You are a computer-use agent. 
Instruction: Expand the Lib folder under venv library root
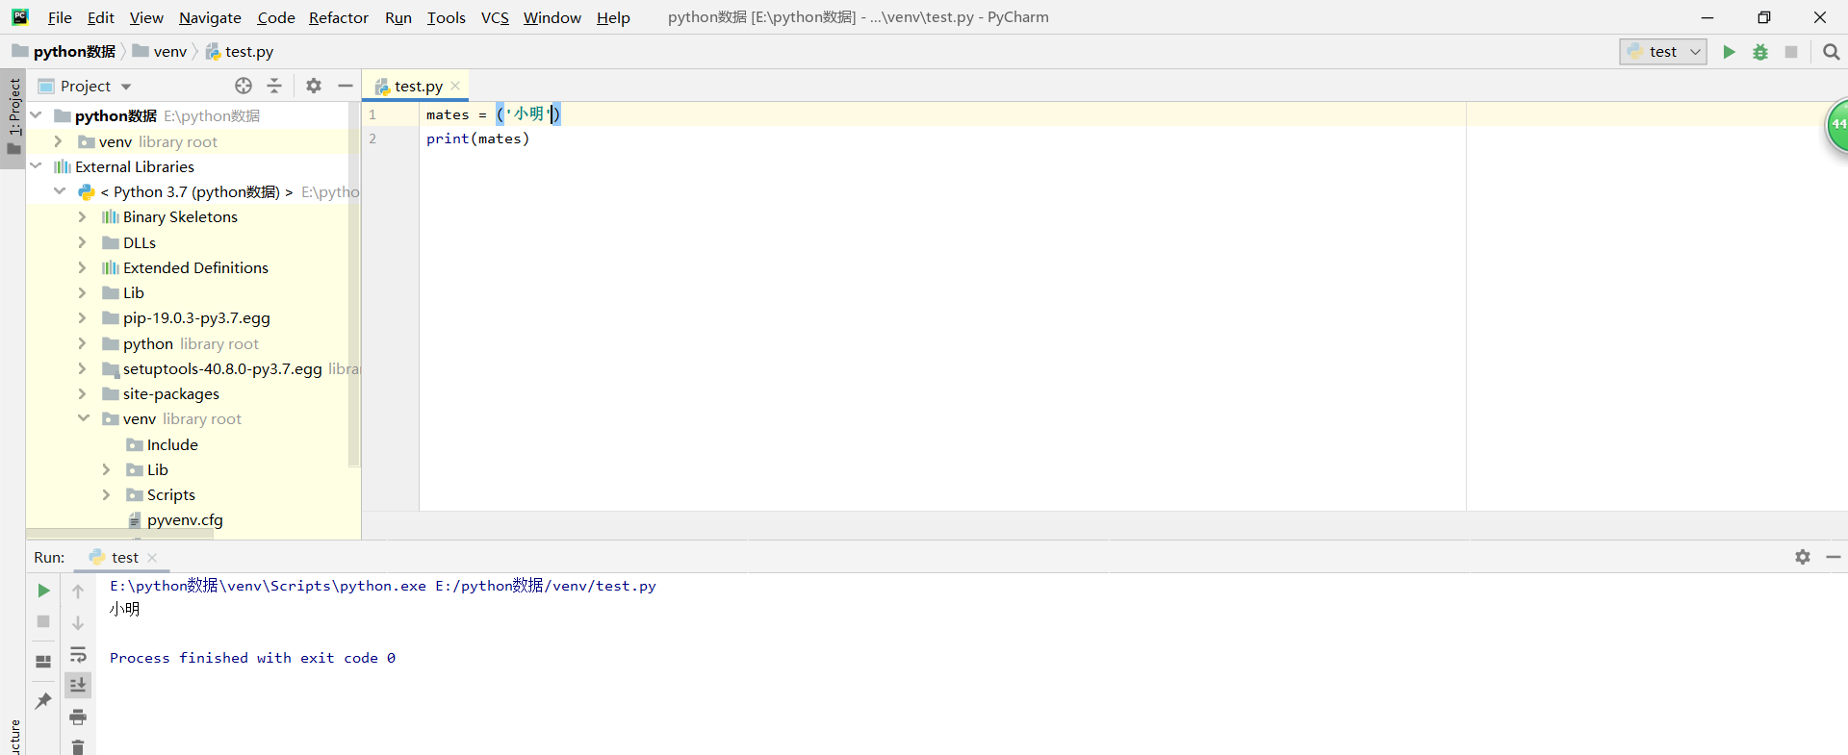(x=107, y=469)
